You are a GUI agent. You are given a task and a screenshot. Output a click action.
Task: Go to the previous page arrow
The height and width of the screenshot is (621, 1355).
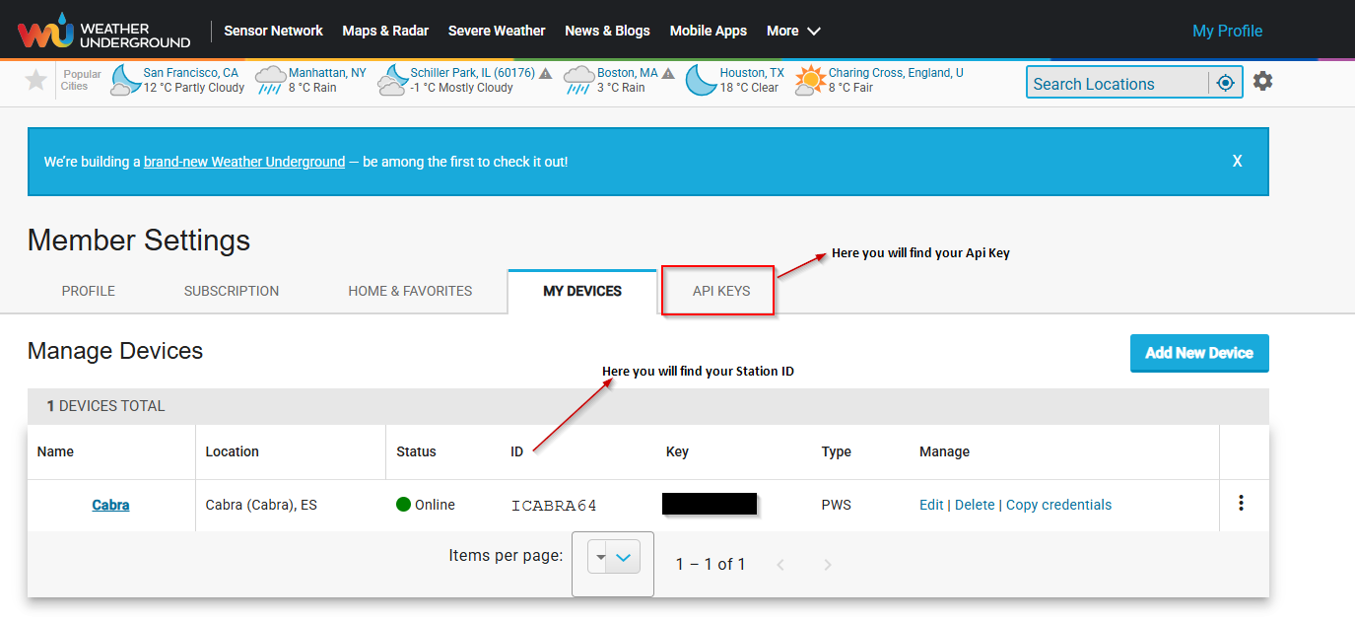click(780, 565)
